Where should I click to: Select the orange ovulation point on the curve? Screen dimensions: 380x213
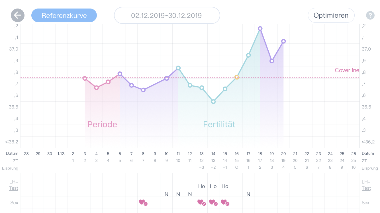[237, 77]
